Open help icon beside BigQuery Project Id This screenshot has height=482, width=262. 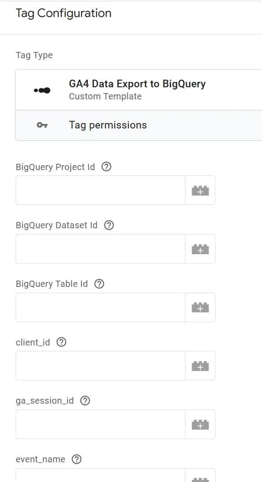[x=106, y=167]
